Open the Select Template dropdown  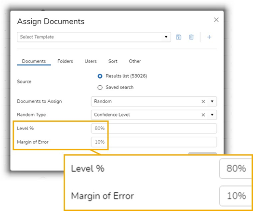point(94,37)
